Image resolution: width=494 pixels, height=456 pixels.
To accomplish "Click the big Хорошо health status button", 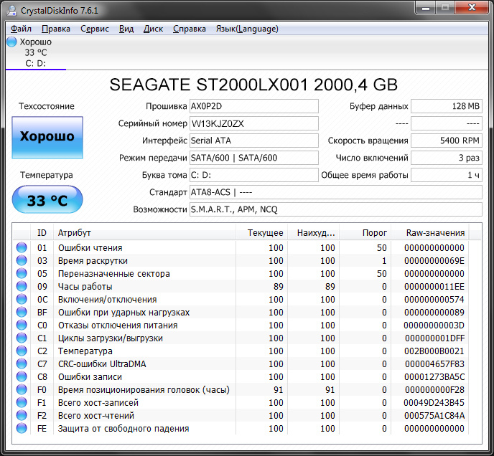I will (x=47, y=138).
